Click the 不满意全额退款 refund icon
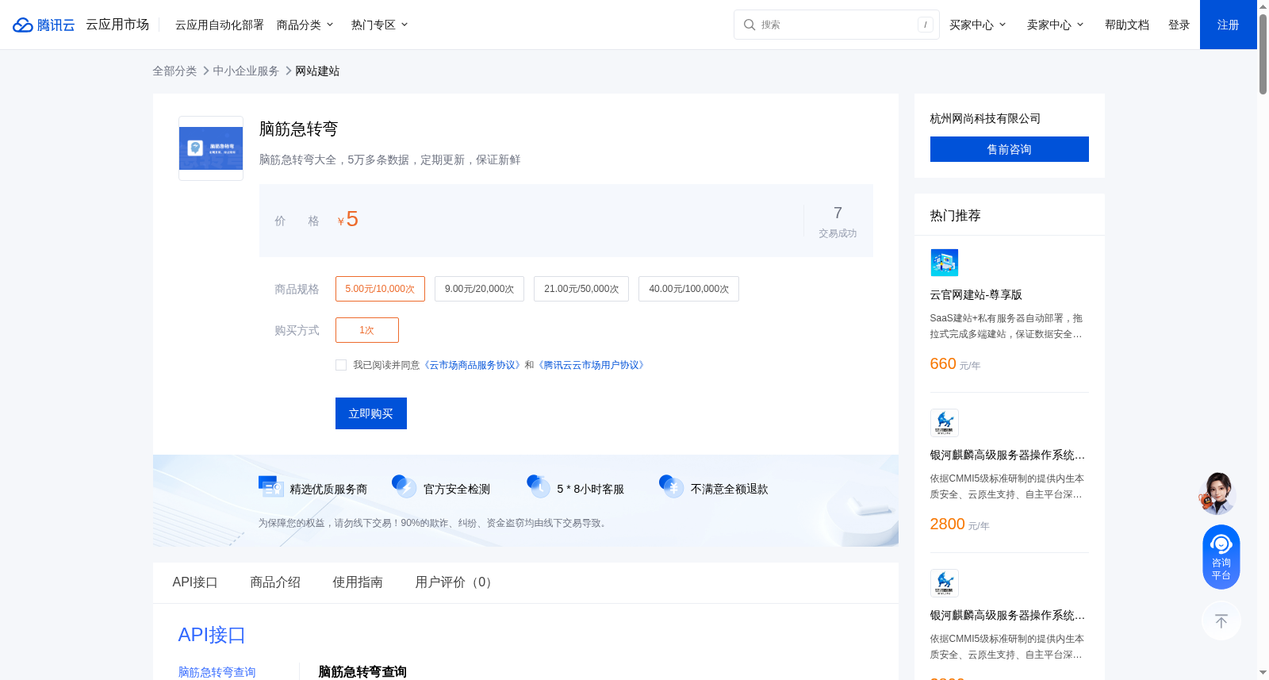The image size is (1269, 680). point(672,486)
